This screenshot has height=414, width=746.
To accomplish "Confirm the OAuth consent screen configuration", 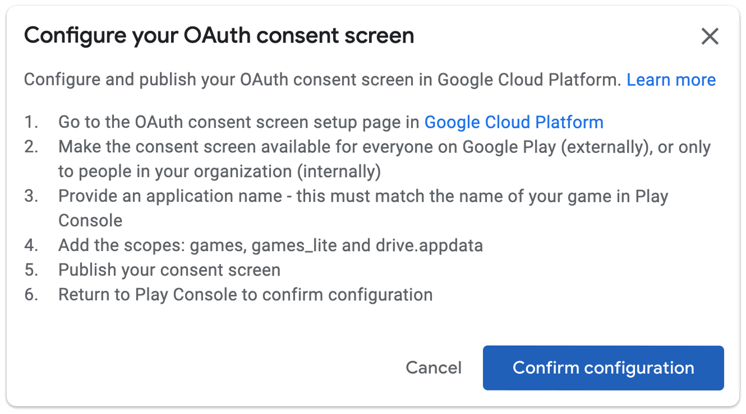I will point(602,368).
